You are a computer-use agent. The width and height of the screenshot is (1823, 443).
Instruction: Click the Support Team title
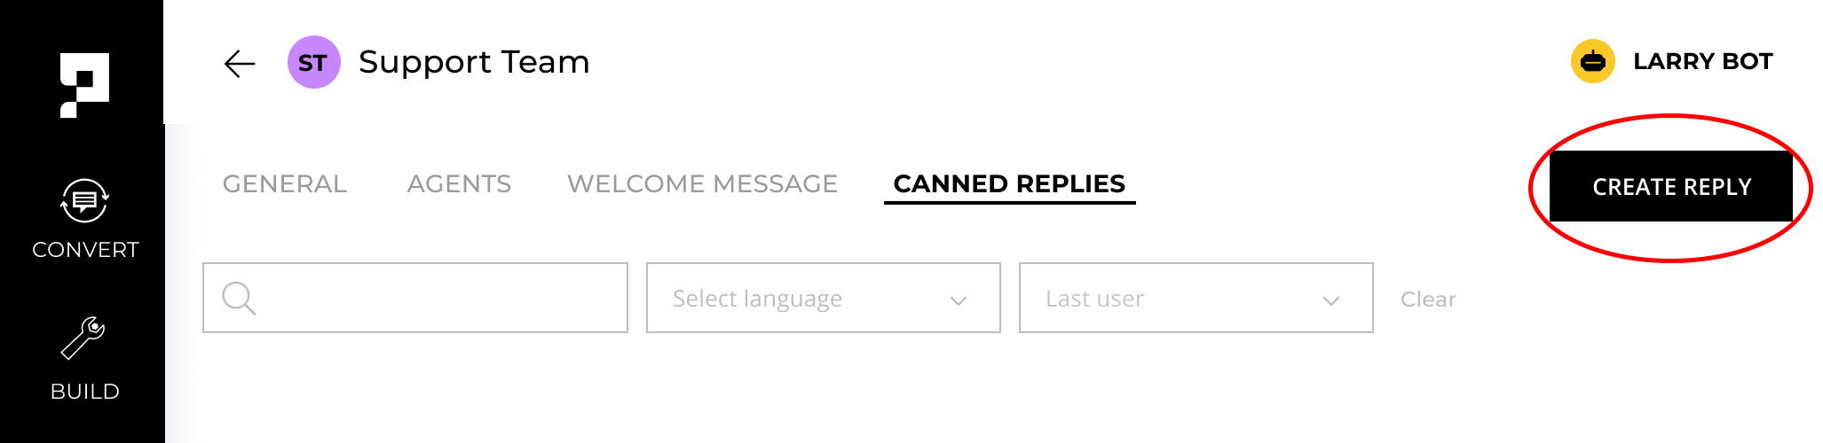(474, 63)
